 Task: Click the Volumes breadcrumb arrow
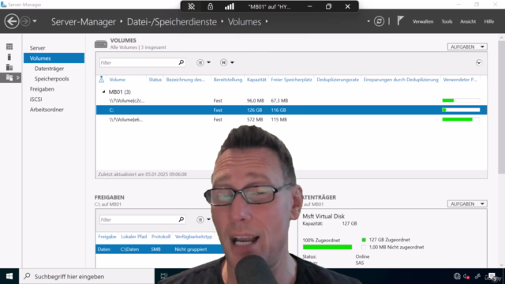(x=267, y=21)
